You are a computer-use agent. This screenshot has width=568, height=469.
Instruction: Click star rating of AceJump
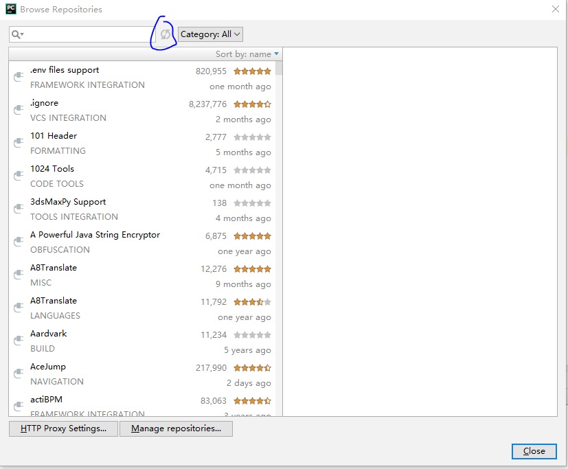click(x=252, y=368)
